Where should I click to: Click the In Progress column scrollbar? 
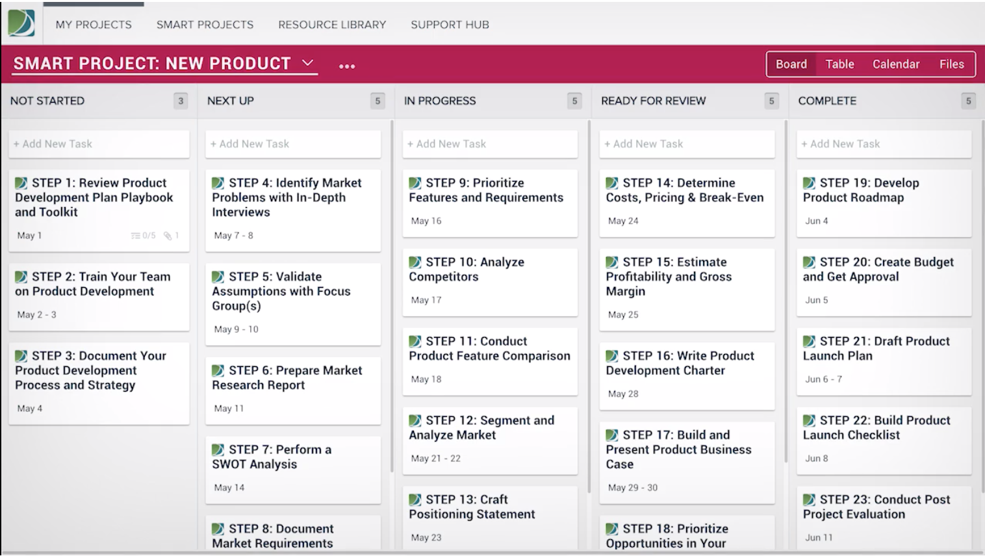coord(589,305)
